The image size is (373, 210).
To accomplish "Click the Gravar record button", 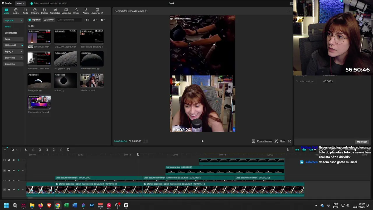I will 49,20.
